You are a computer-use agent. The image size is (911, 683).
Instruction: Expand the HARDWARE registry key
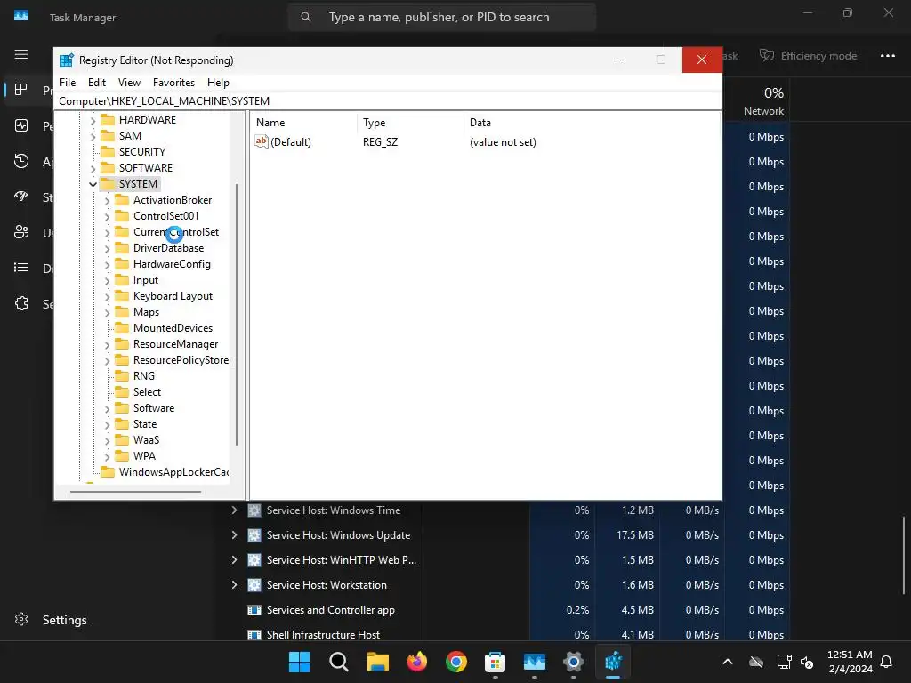93,121
